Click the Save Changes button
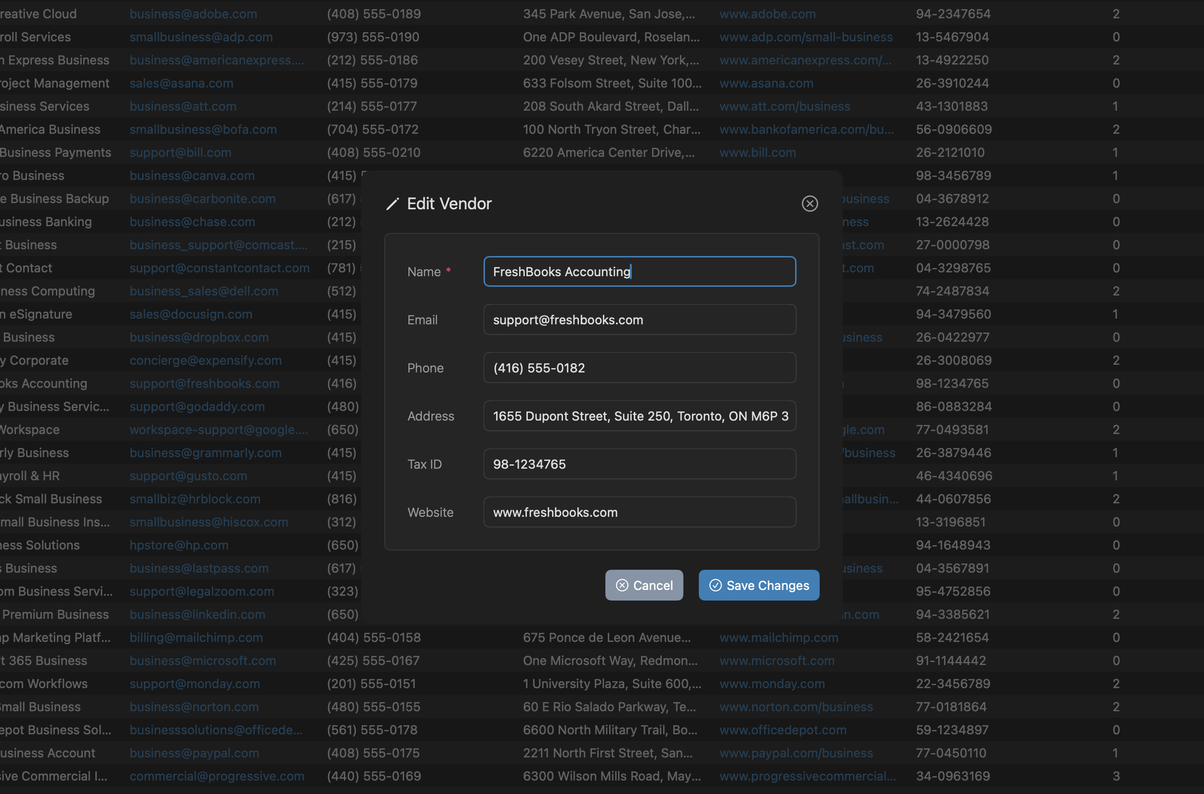This screenshot has height=794, width=1204. click(758, 585)
